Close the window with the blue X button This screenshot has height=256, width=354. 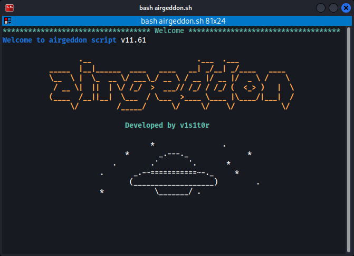346,8
